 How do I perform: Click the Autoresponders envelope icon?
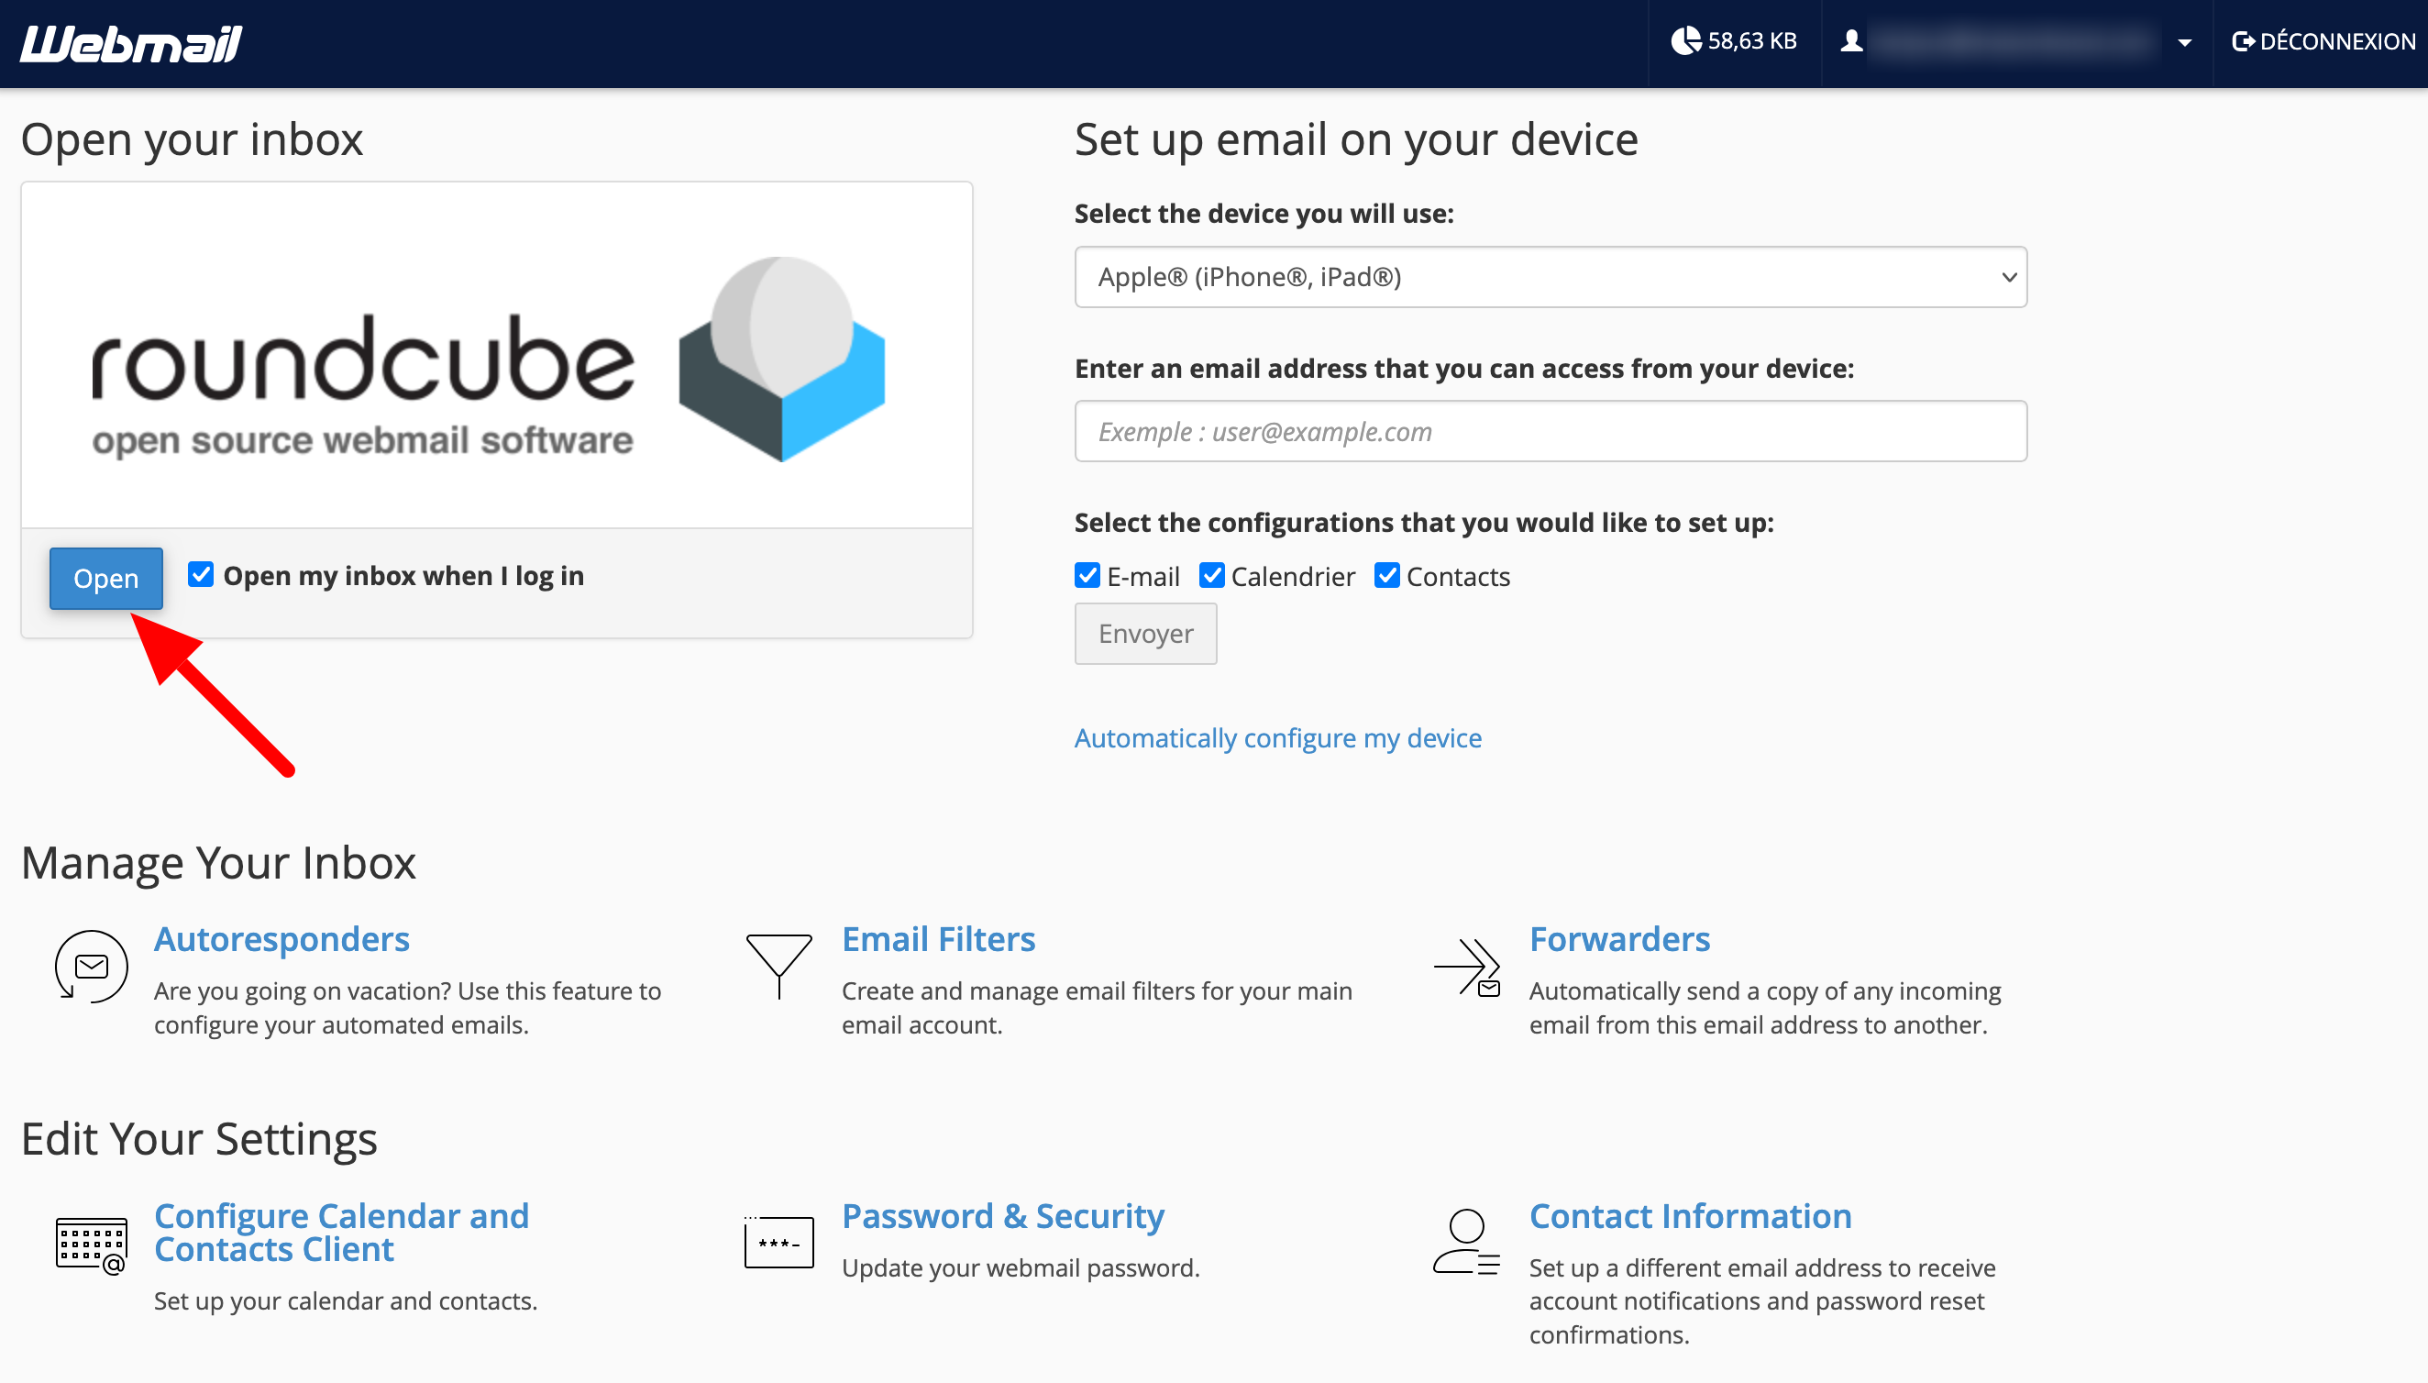tap(91, 966)
